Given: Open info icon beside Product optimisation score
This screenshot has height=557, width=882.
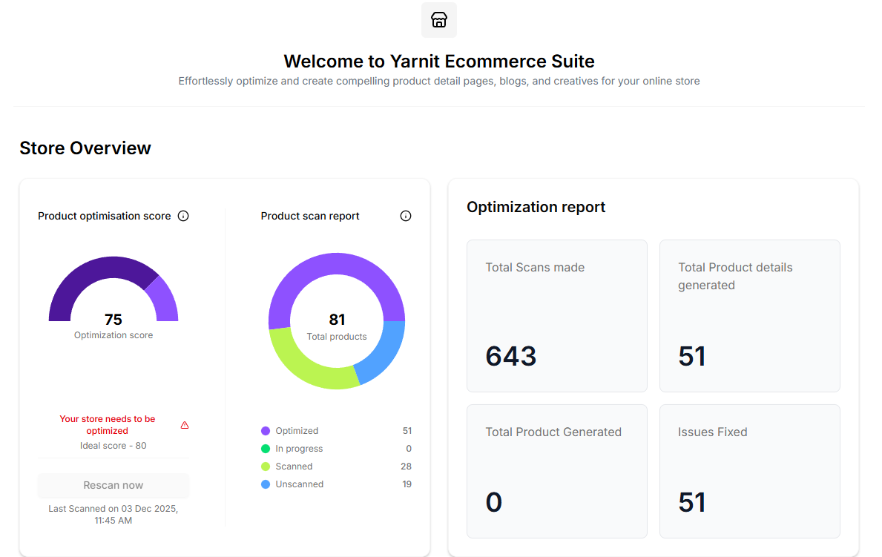Looking at the screenshot, I should point(183,216).
